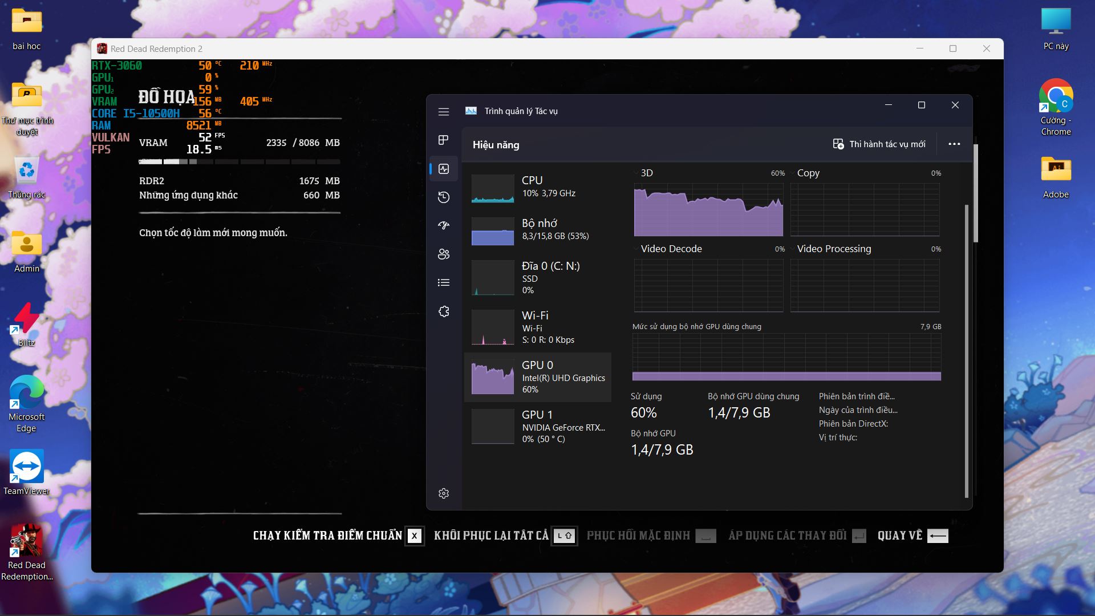Image resolution: width=1095 pixels, height=616 pixels.
Task: Click the 'RDR2 1675 MB' VRAM row
Action: pyautogui.click(x=239, y=181)
